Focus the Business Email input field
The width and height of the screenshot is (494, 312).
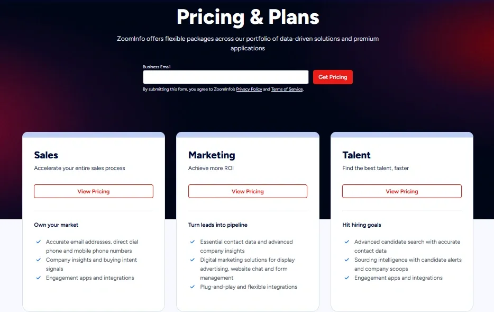click(x=225, y=77)
